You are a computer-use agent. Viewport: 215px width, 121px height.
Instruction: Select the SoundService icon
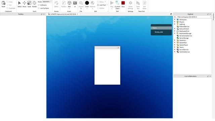click(178, 49)
